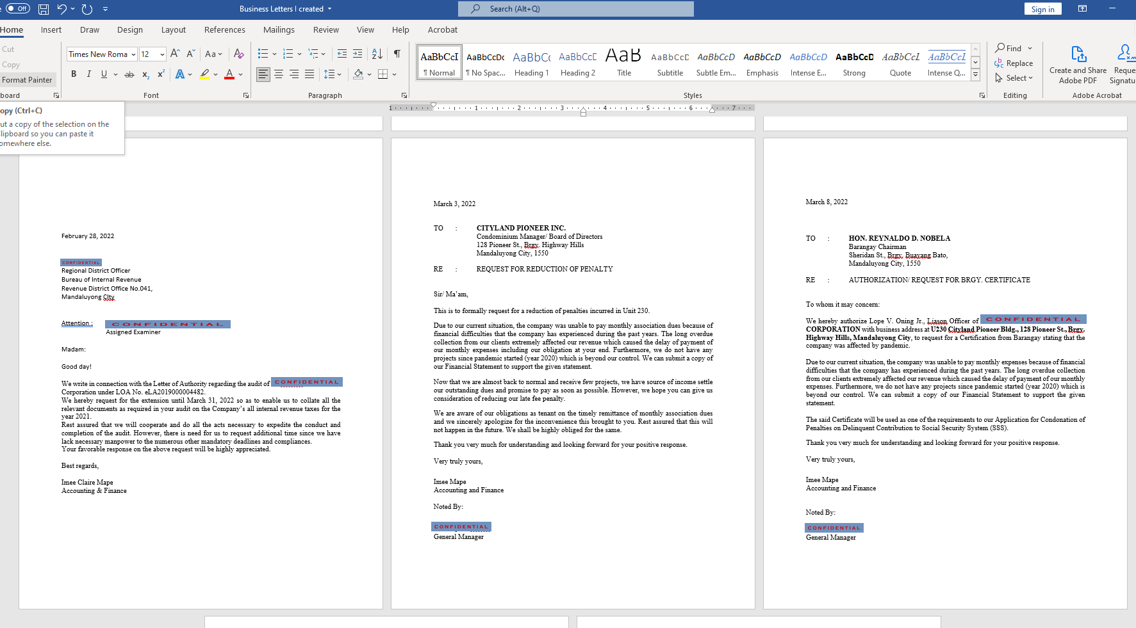Click Create and Share Adobe PDF

pyautogui.click(x=1078, y=65)
